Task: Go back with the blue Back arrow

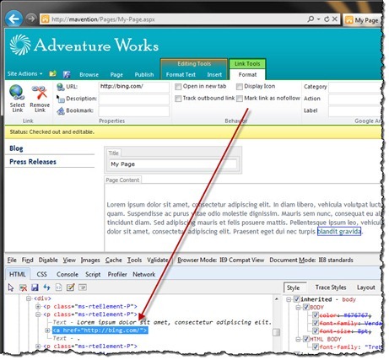Action: 14,19
